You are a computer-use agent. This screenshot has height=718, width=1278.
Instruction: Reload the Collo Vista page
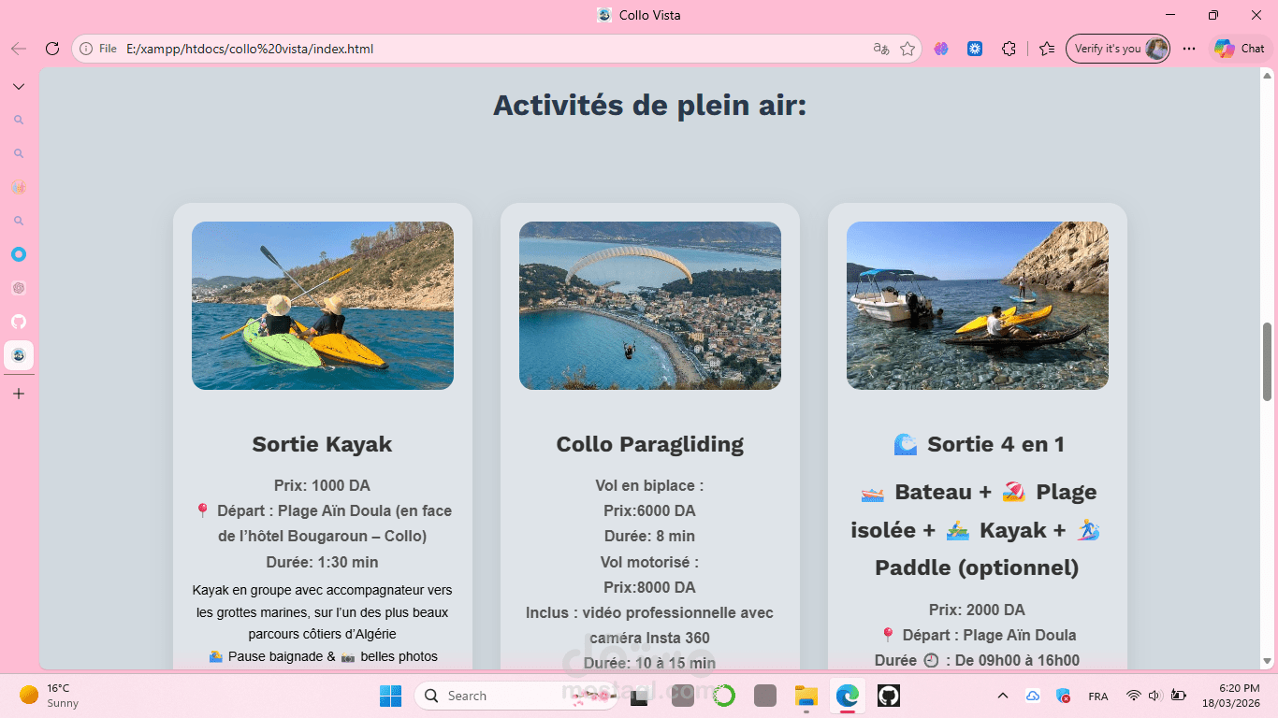[x=52, y=49]
